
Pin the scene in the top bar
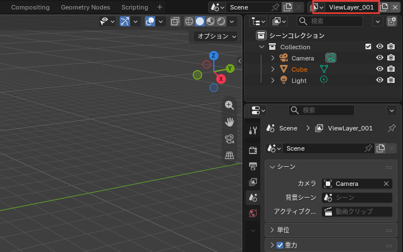[275, 7]
